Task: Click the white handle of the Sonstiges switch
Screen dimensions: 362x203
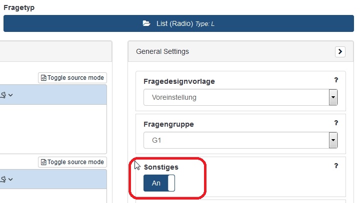Action: [x=171, y=183]
